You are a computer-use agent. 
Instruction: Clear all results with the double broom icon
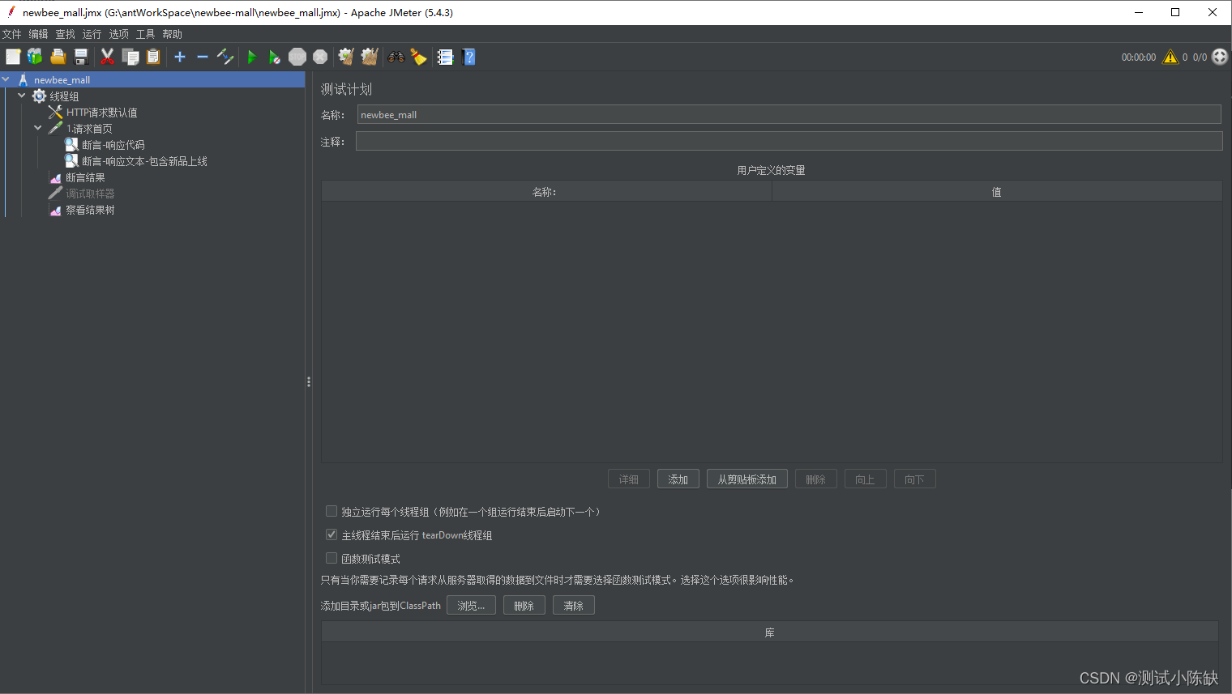click(x=370, y=57)
